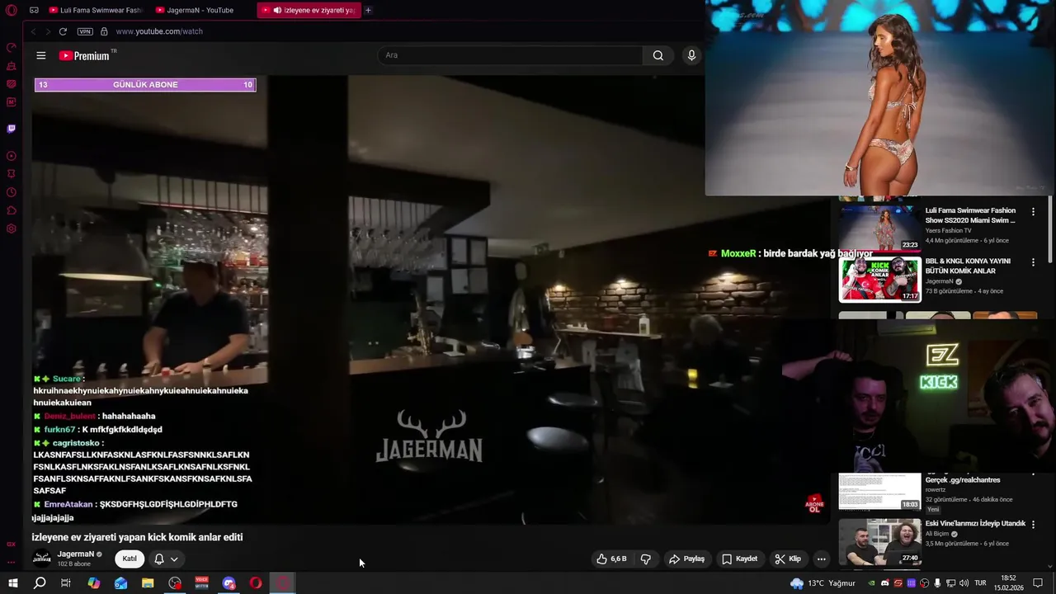Open Windows taskbar search
Image resolution: width=1056 pixels, height=594 pixels.
(40, 583)
